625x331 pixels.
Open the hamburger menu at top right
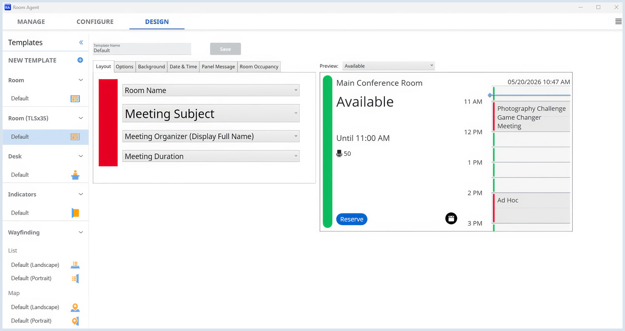(x=618, y=22)
